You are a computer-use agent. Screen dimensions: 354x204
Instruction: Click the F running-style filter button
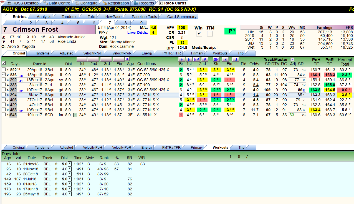(x=181, y=59)
